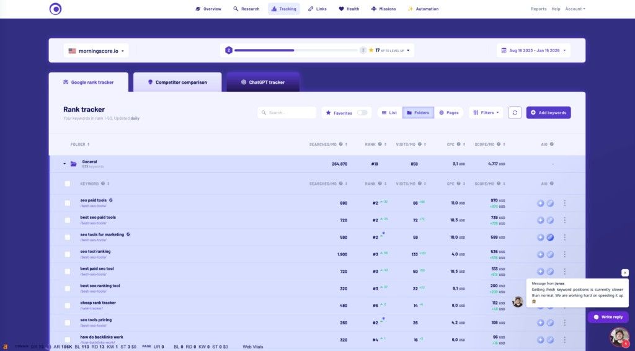Screen dimensions: 635x351
Task: Click the chat avatar with notification badge
Action: tap(618, 337)
